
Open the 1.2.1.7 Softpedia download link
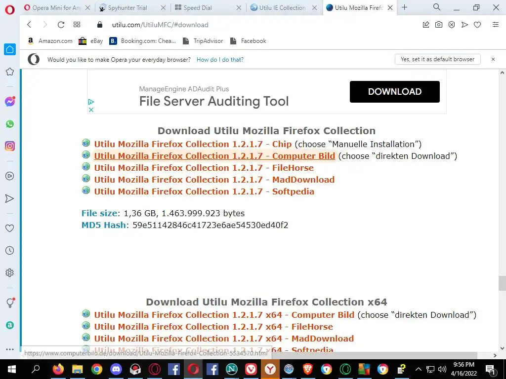[x=204, y=192]
